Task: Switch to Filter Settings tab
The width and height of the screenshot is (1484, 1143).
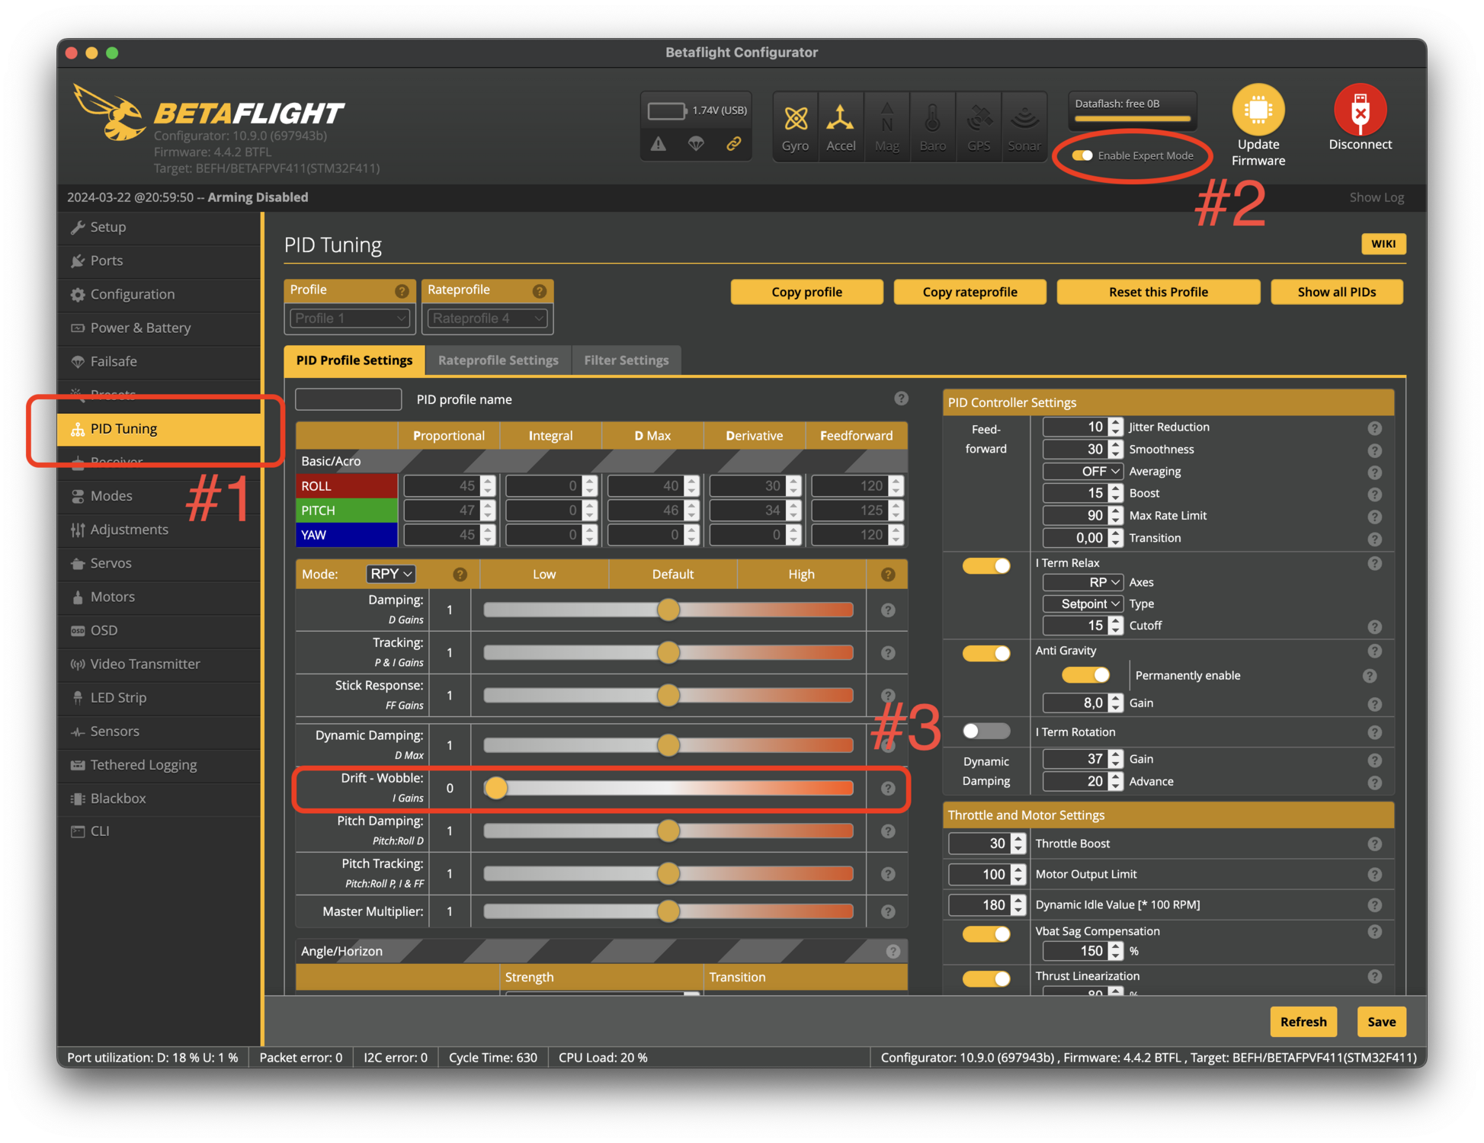Action: 626,360
